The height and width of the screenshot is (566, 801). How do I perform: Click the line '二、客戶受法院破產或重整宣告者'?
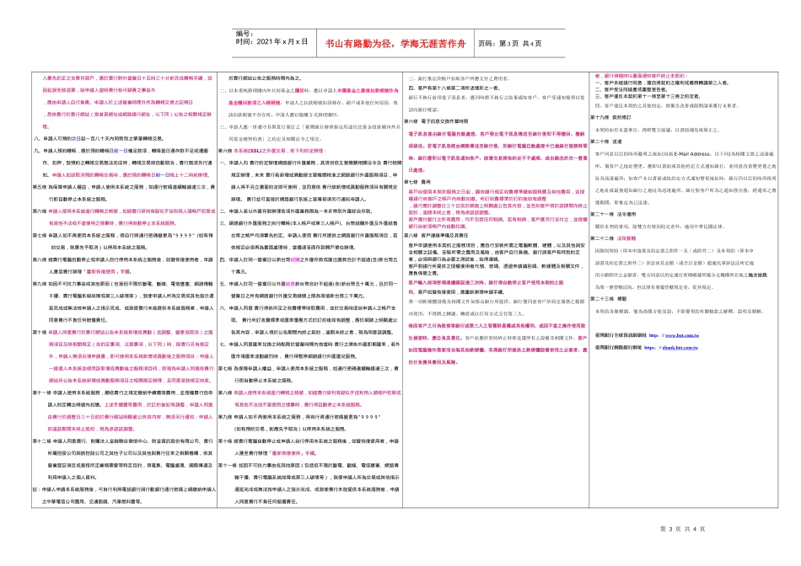click(631, 89)
